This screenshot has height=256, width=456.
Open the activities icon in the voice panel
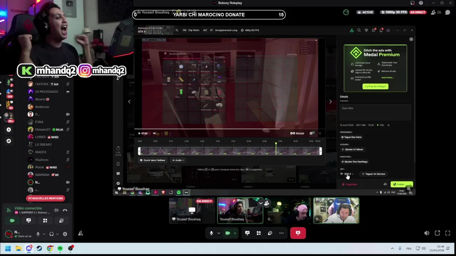[45, 221]
